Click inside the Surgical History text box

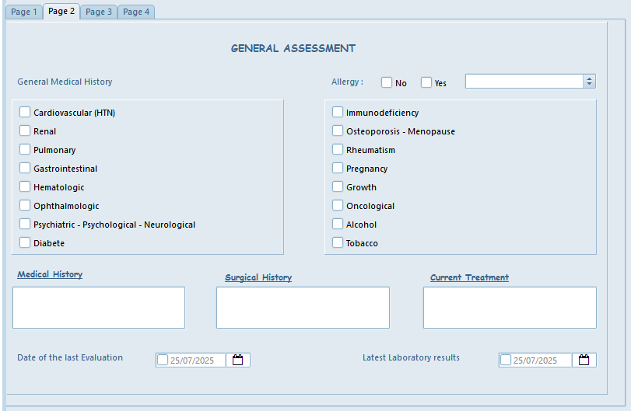pyautogui.click(x=303, y=308)
